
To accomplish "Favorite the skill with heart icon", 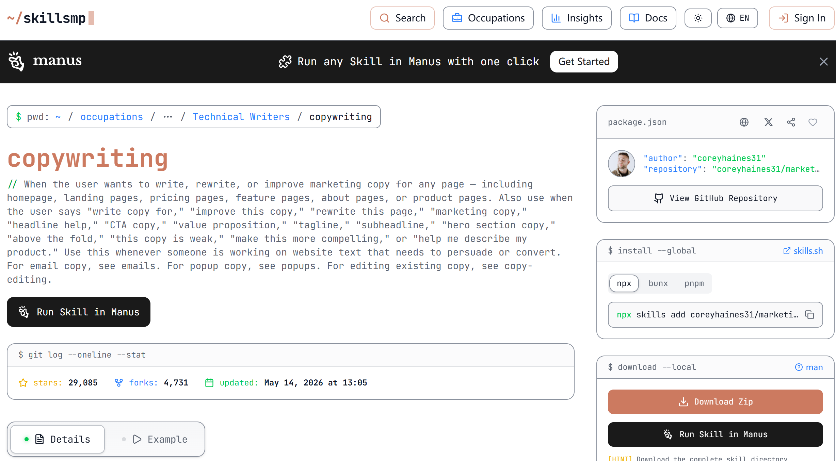I will coord(813,122).
